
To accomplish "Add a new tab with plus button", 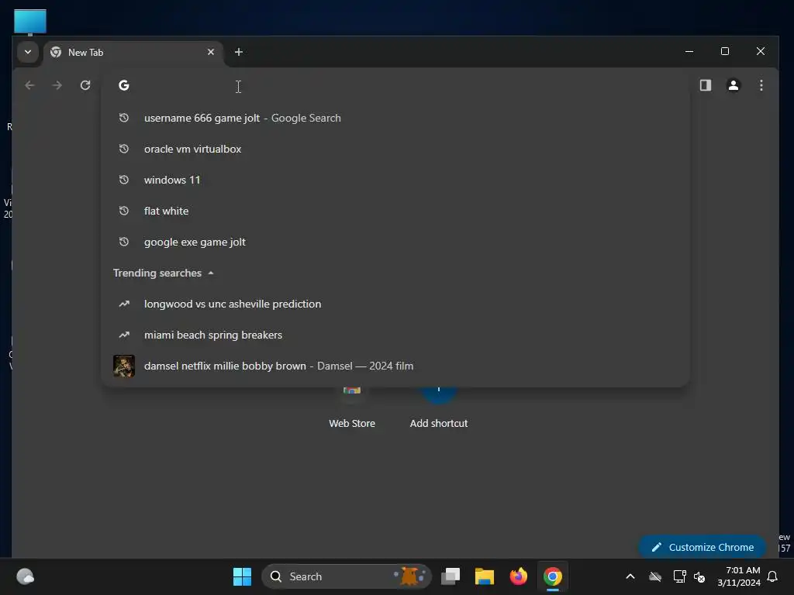I will click(x=239, y=52).
